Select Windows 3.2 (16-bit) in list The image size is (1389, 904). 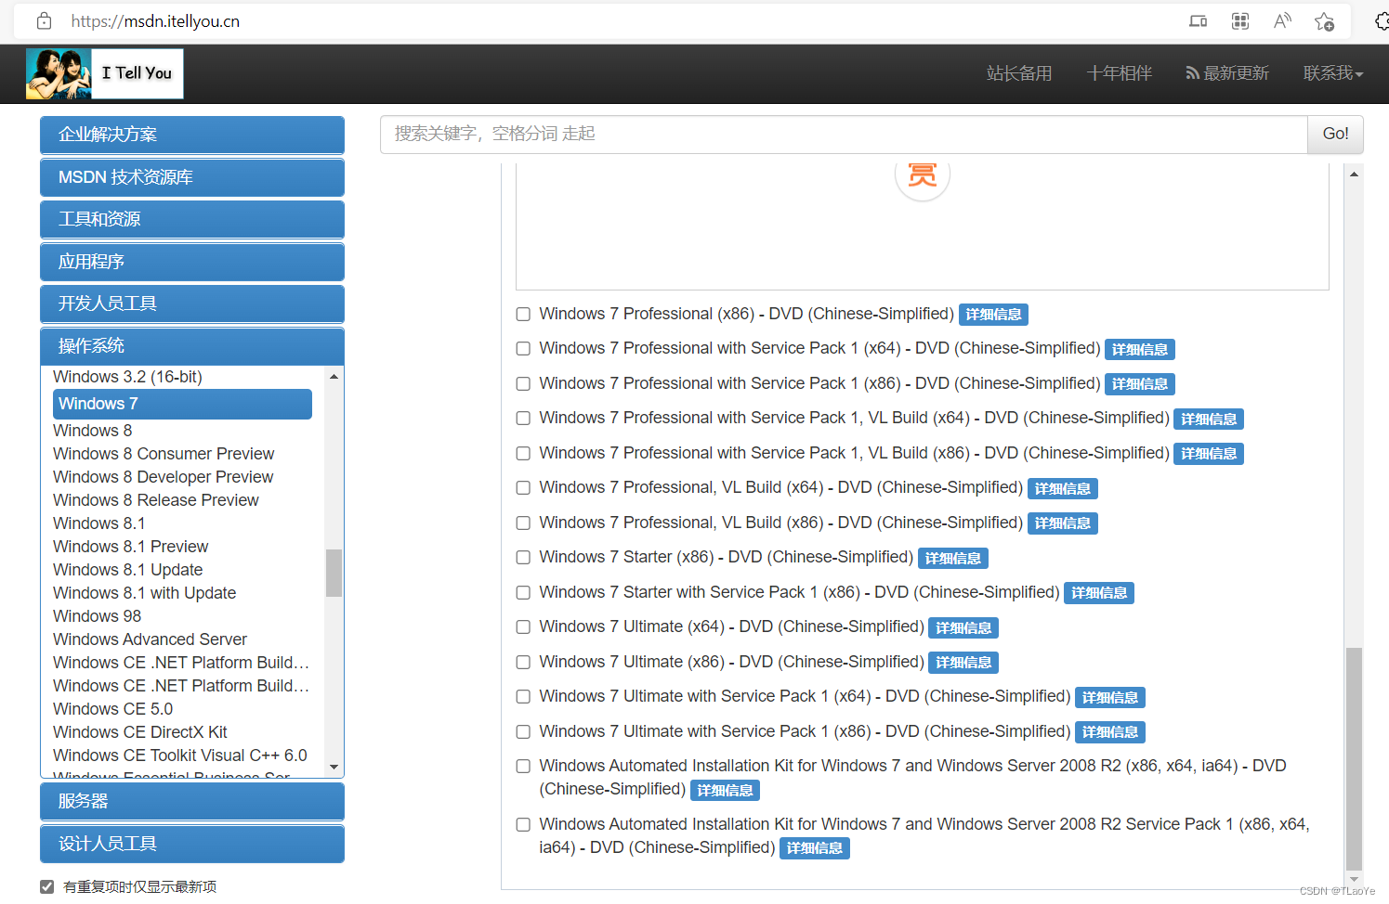pos(127,377)
